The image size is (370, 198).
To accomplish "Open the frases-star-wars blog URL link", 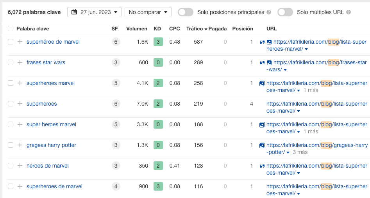I will coord(317,66).
